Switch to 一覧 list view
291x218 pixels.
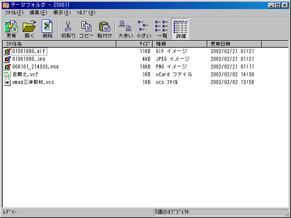[x=162, y=29]
